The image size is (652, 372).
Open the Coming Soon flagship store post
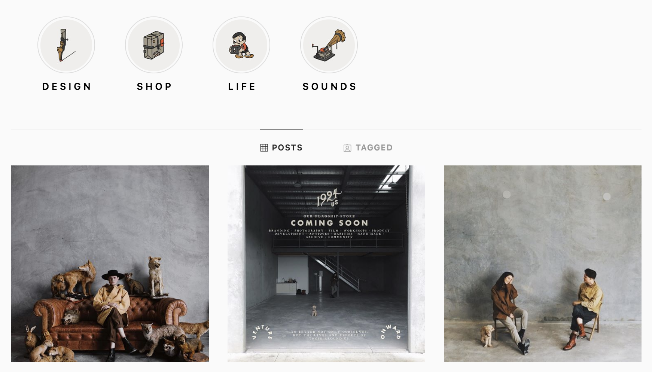pos(326,264)
